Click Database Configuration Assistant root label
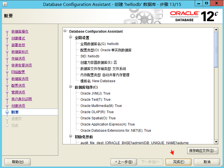 [96, 32]
